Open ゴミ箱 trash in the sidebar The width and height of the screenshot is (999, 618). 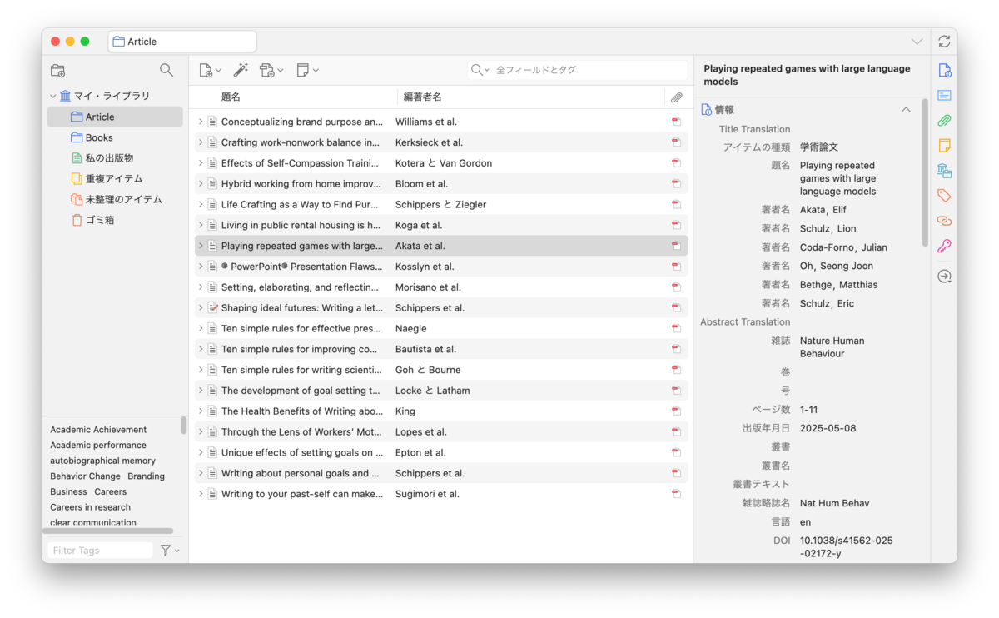[115, 221]
